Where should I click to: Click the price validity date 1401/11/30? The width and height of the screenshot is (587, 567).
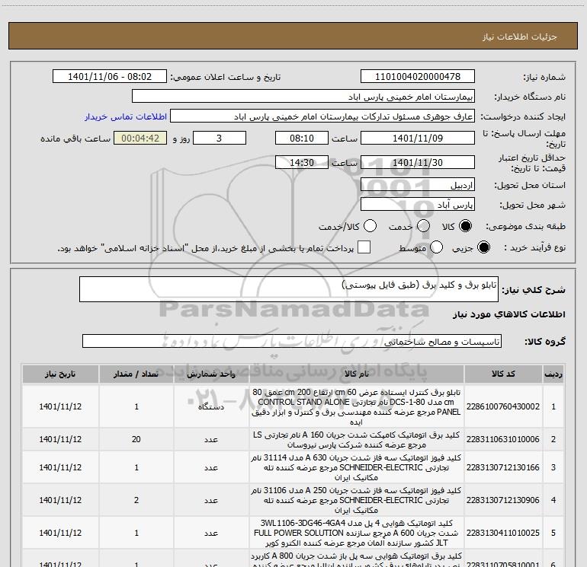pos(418,163)
